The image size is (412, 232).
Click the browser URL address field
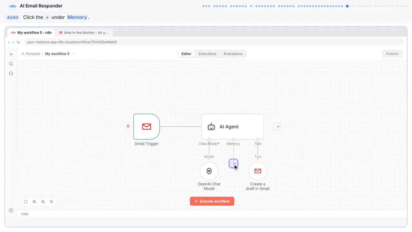click(x=214, y=42)
